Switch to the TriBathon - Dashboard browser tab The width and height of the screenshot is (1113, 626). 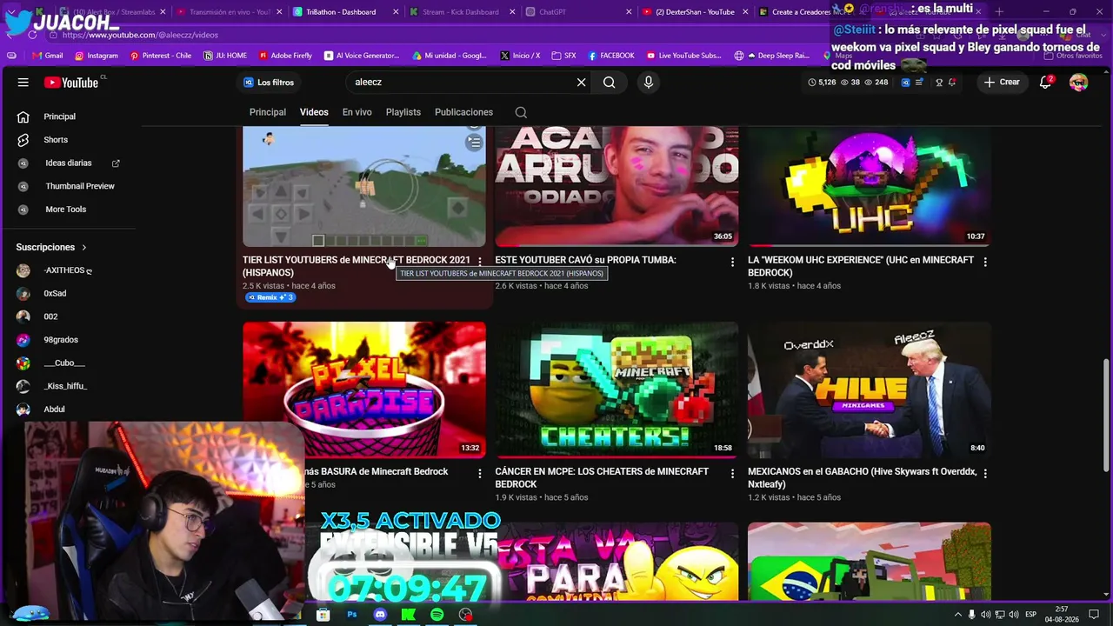point(341,12)
